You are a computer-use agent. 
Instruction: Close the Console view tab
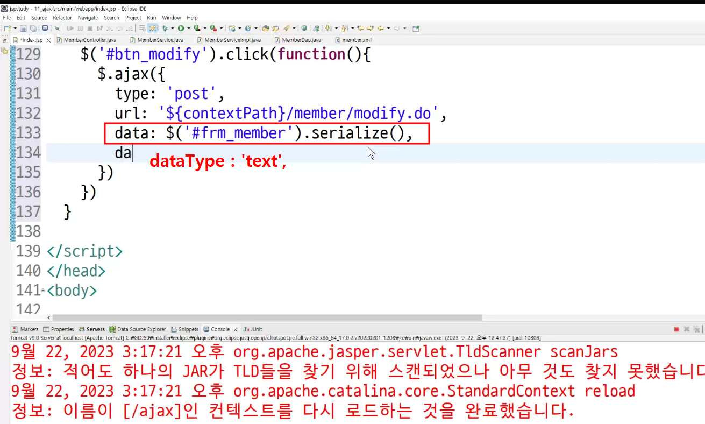pos(235,329)
